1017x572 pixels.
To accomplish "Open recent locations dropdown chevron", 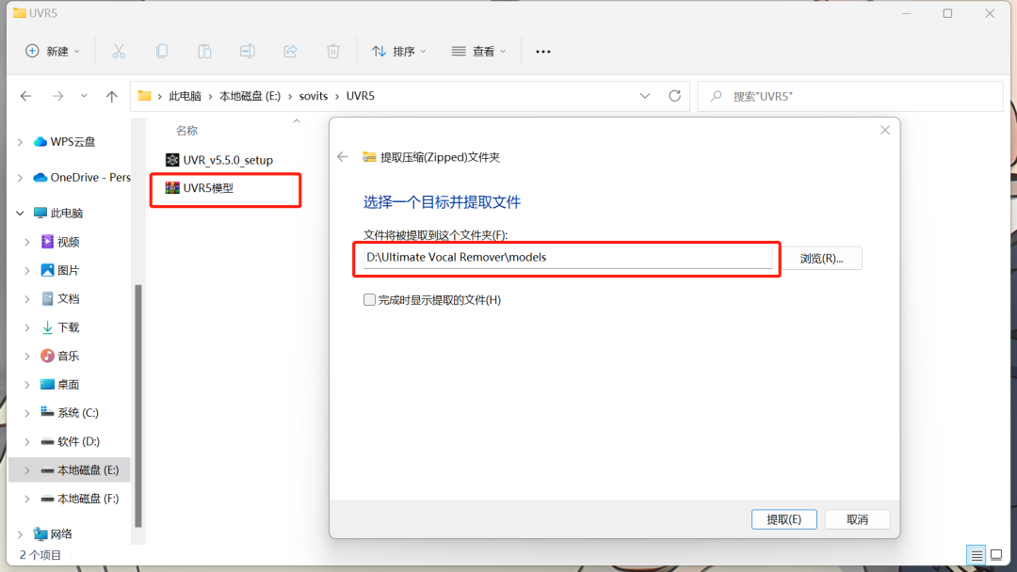I will click(x=84, y=96).
